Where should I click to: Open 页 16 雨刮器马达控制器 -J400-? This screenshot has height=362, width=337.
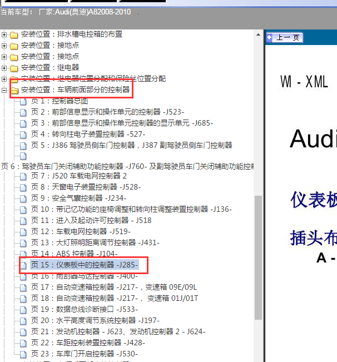85,276
